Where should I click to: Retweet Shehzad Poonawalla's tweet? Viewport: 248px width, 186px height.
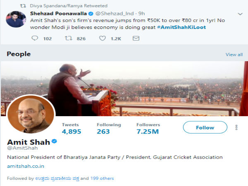[69, 38]
